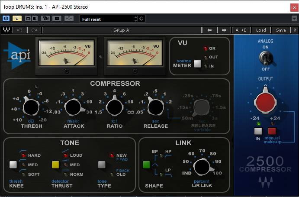Select SOFT knee LED
The image size is (299, 197).
[x=23, y=174]
